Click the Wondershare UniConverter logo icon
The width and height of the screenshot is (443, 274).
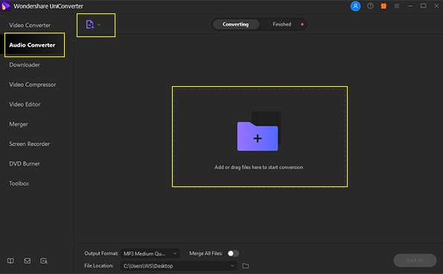coord(5,6)
